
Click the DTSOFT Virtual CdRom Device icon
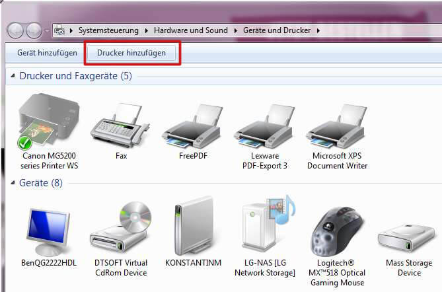120,228
